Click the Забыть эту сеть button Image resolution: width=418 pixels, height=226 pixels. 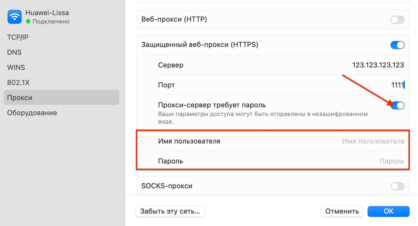pyautogui.click(x=170, y=211)
